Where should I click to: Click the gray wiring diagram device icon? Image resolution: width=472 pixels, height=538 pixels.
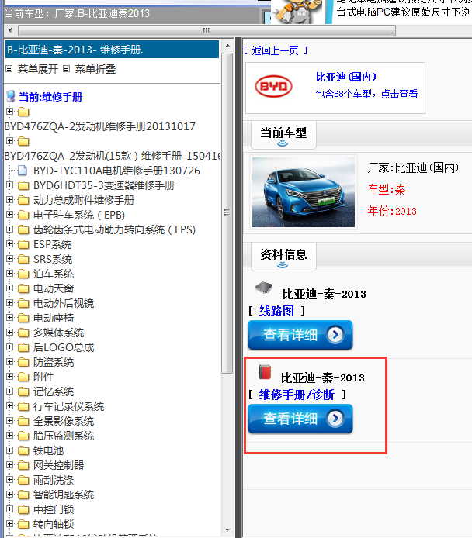coord(264,287)
